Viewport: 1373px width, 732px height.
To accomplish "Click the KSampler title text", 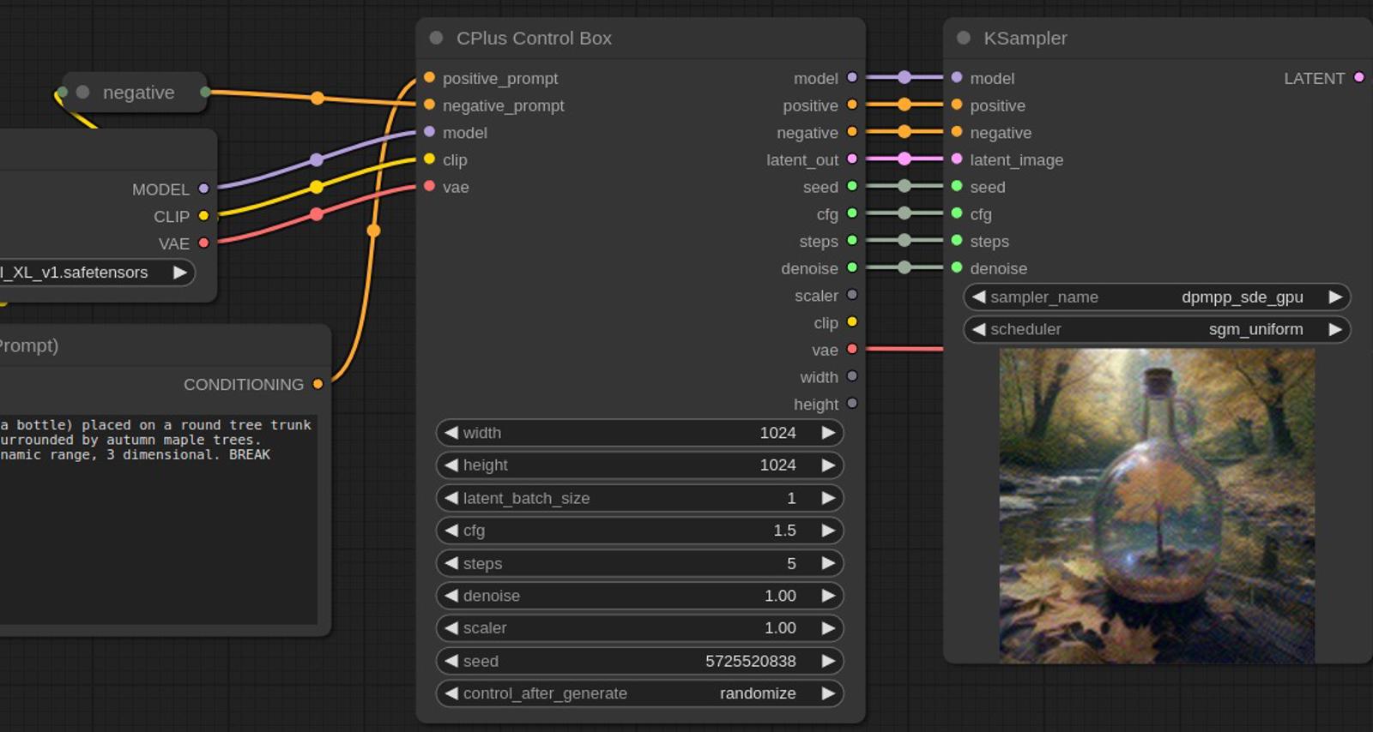I will tap(1025, 38).
